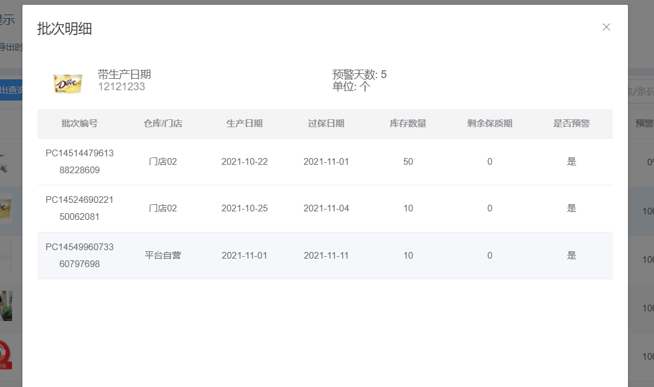Click the 批次明细 dialog title

(x=65, y=28)
